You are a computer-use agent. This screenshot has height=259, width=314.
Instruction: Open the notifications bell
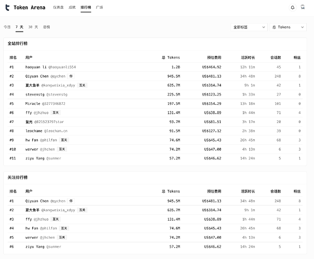tap(293, 8)
